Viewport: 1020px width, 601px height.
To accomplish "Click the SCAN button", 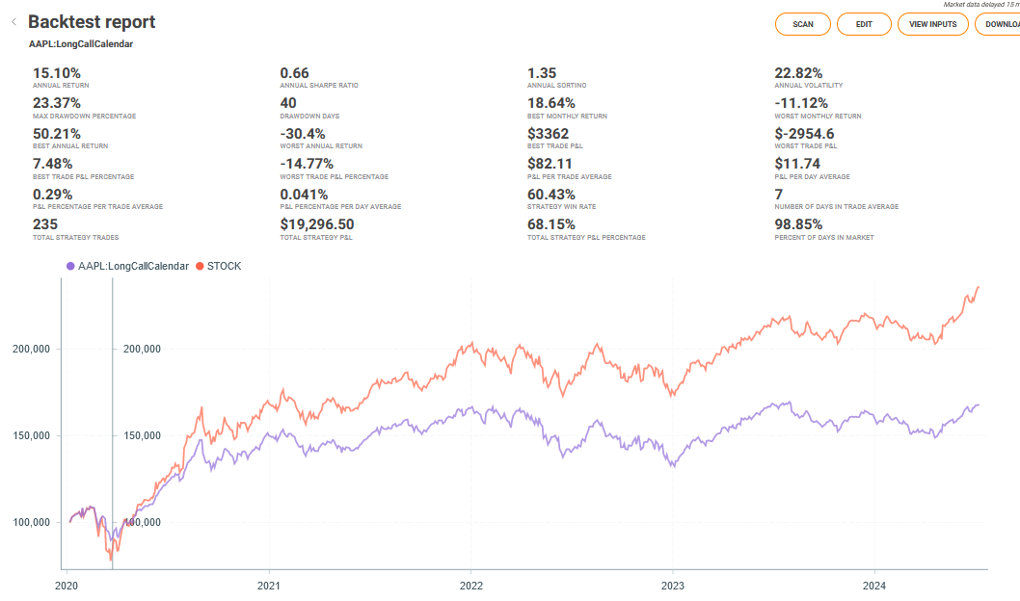I will [802, 24].
